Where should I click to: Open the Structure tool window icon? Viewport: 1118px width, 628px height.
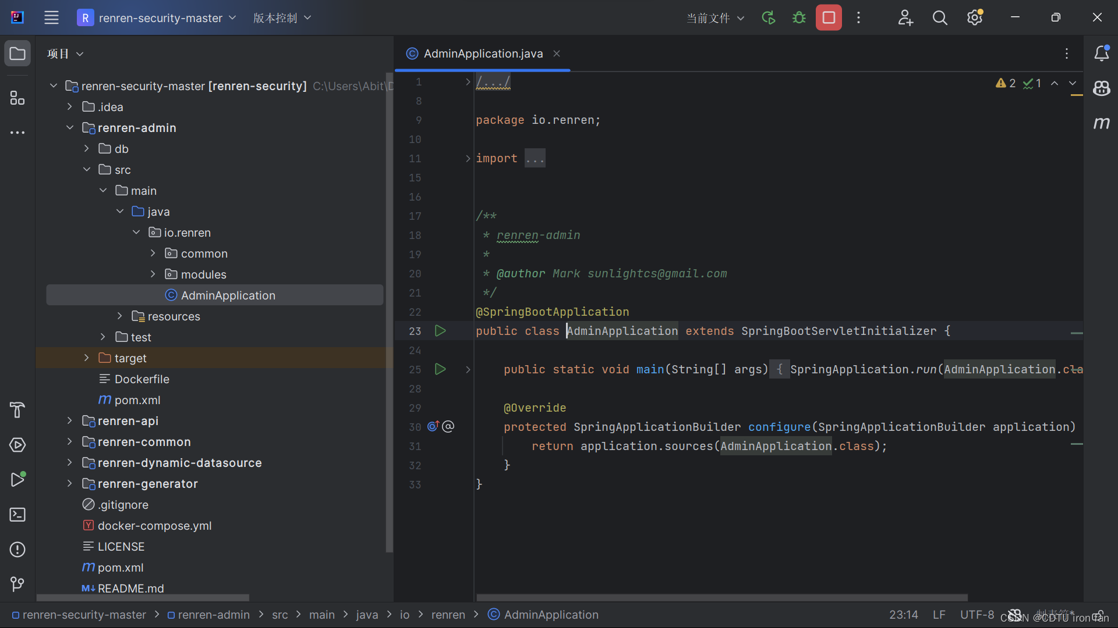click(x=17, y=98)
